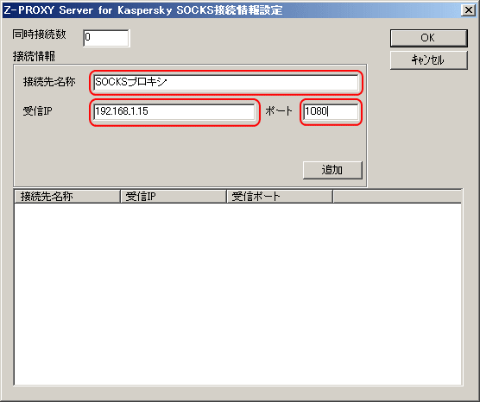
Task: Click the ポート field showing 1080
Action: click(331, 111)
